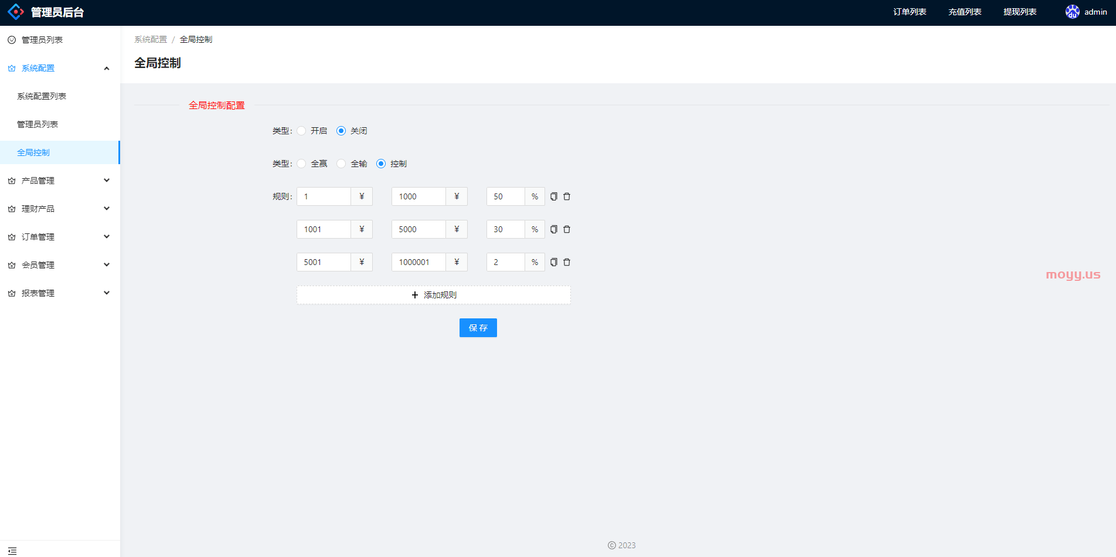The height and width of the screenshot is (557, 1116).
Task: Click the admin avatar icon
Action: coord(1072,12)
